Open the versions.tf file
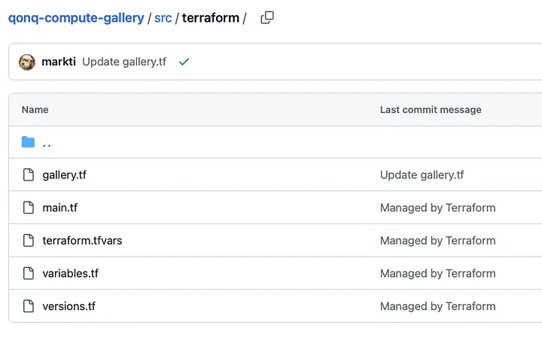This screenshot has width=542, height=340. point(69,306)
